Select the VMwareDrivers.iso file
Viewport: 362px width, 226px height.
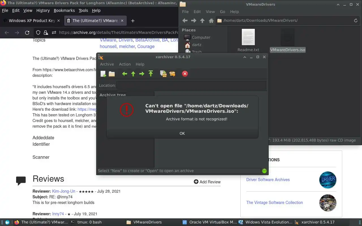[288, 40]
